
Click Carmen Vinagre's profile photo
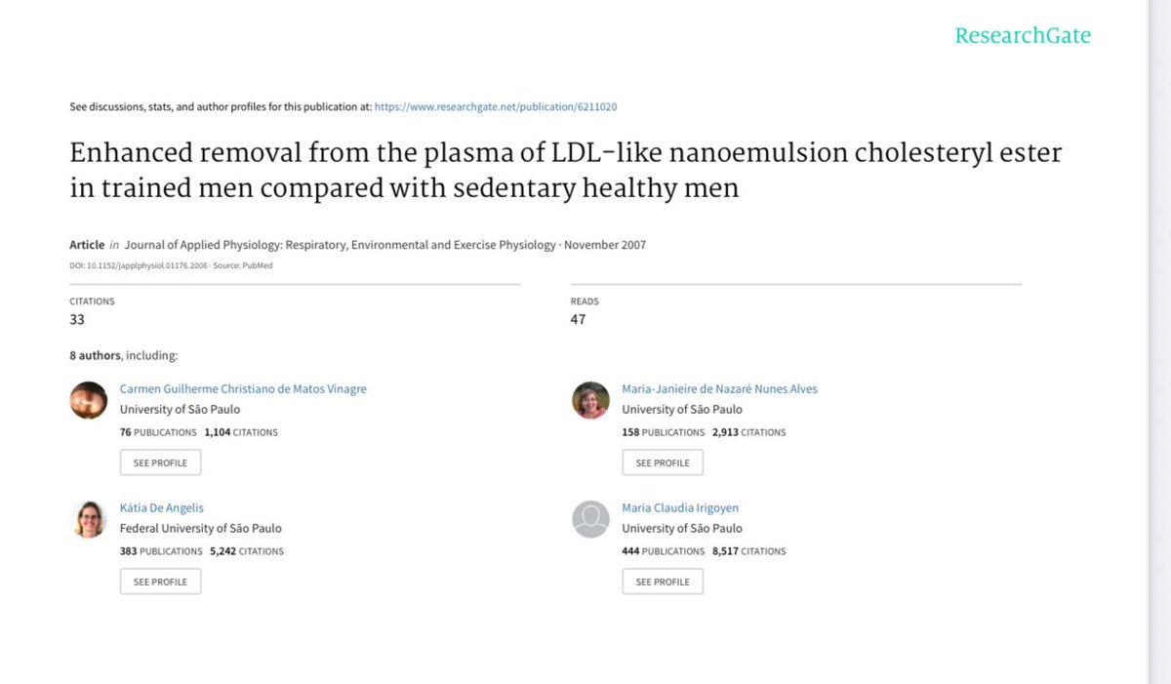click(x=89, y=400)
